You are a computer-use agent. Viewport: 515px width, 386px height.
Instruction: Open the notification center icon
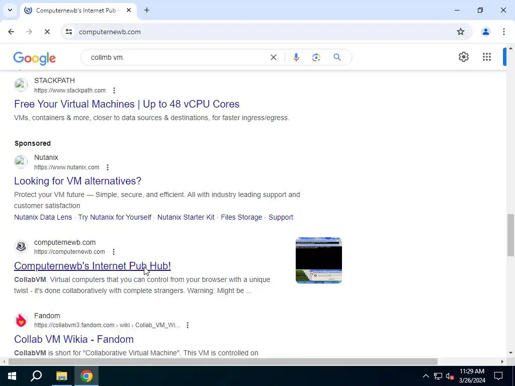tap(498, 376)
